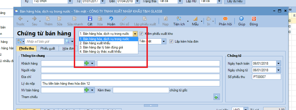Viewport: 296px width, 110px height.
Task: Toggle Kèm phiếu xuất kho checkbox
Action: (141, 34)
